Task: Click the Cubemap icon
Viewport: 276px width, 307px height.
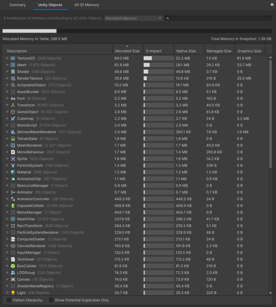Action: click(13, 118)
